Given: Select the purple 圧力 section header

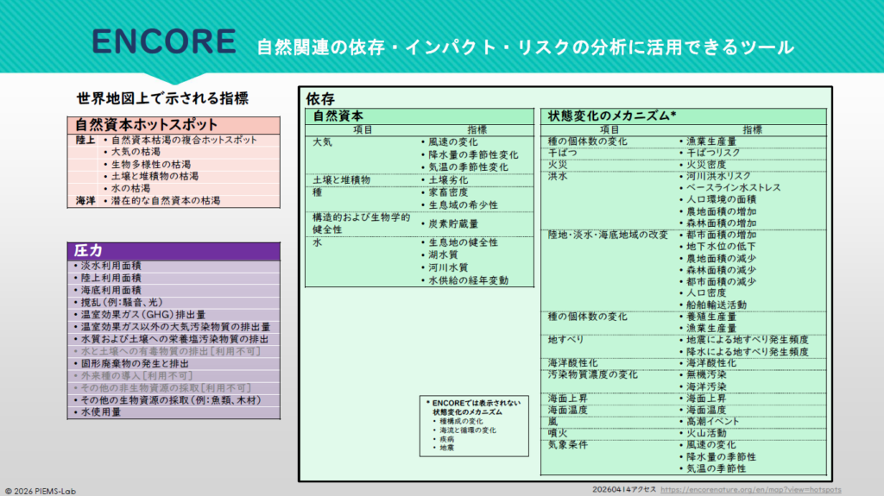Looking at the screenshot, I should point(88,250).
